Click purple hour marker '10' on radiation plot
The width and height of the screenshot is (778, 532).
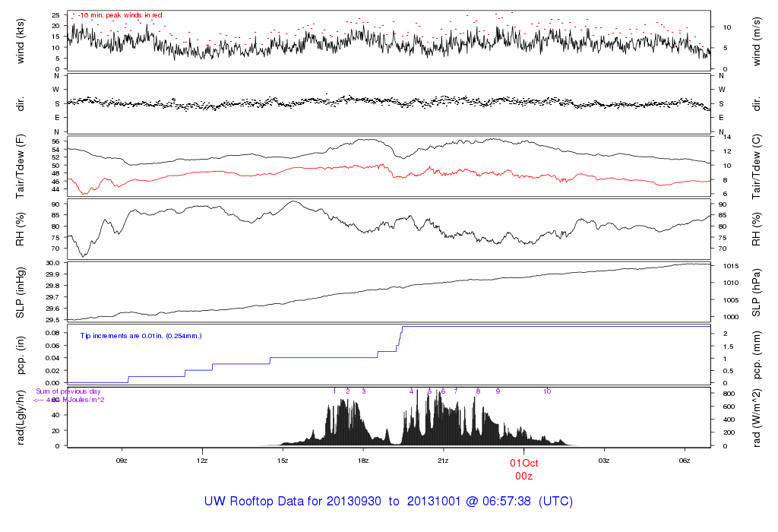click(x=547, y=391)
